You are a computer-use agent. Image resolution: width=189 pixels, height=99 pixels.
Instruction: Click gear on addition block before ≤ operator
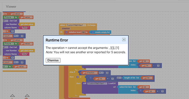tap(91, 78)
